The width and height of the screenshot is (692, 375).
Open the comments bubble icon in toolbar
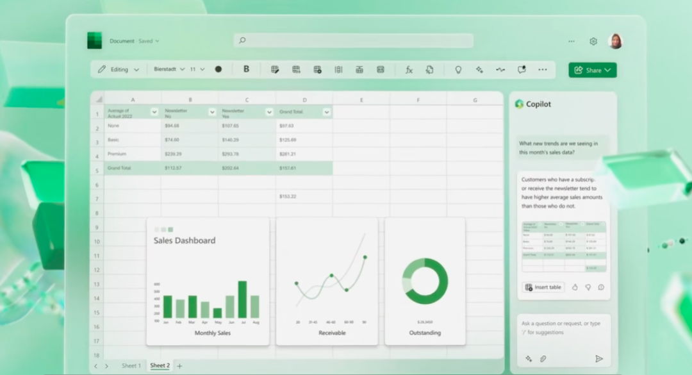[x=522, y=69]
